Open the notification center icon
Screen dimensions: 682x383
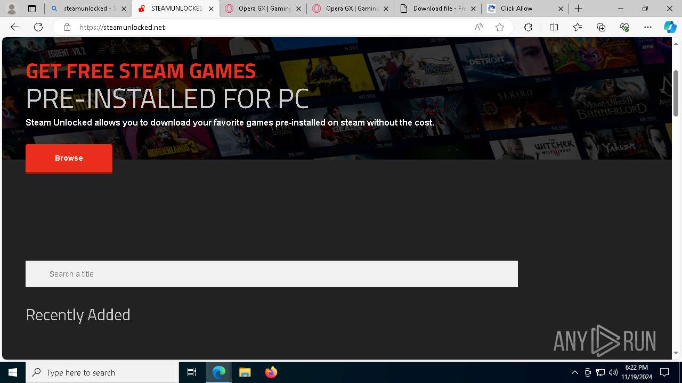(664, 372)
